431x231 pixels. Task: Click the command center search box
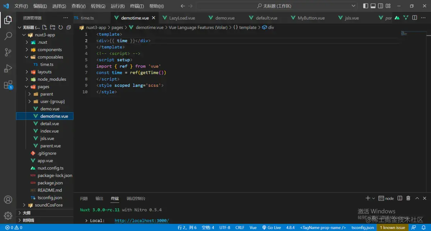point(277,6)
